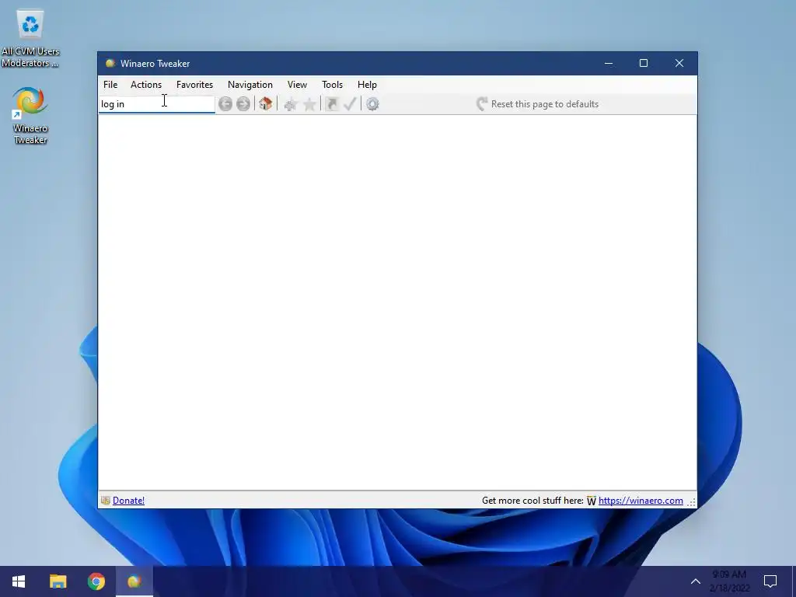Click the checkmark toolbar icon
The height and width of the screenshot is (597, 796).
tap(350, 104)
